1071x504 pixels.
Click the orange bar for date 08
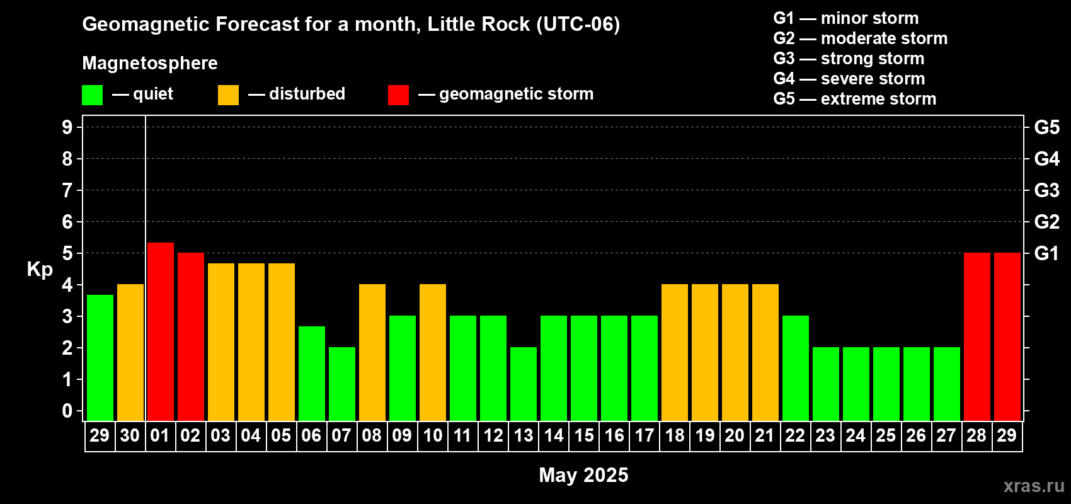click(372, 352)
